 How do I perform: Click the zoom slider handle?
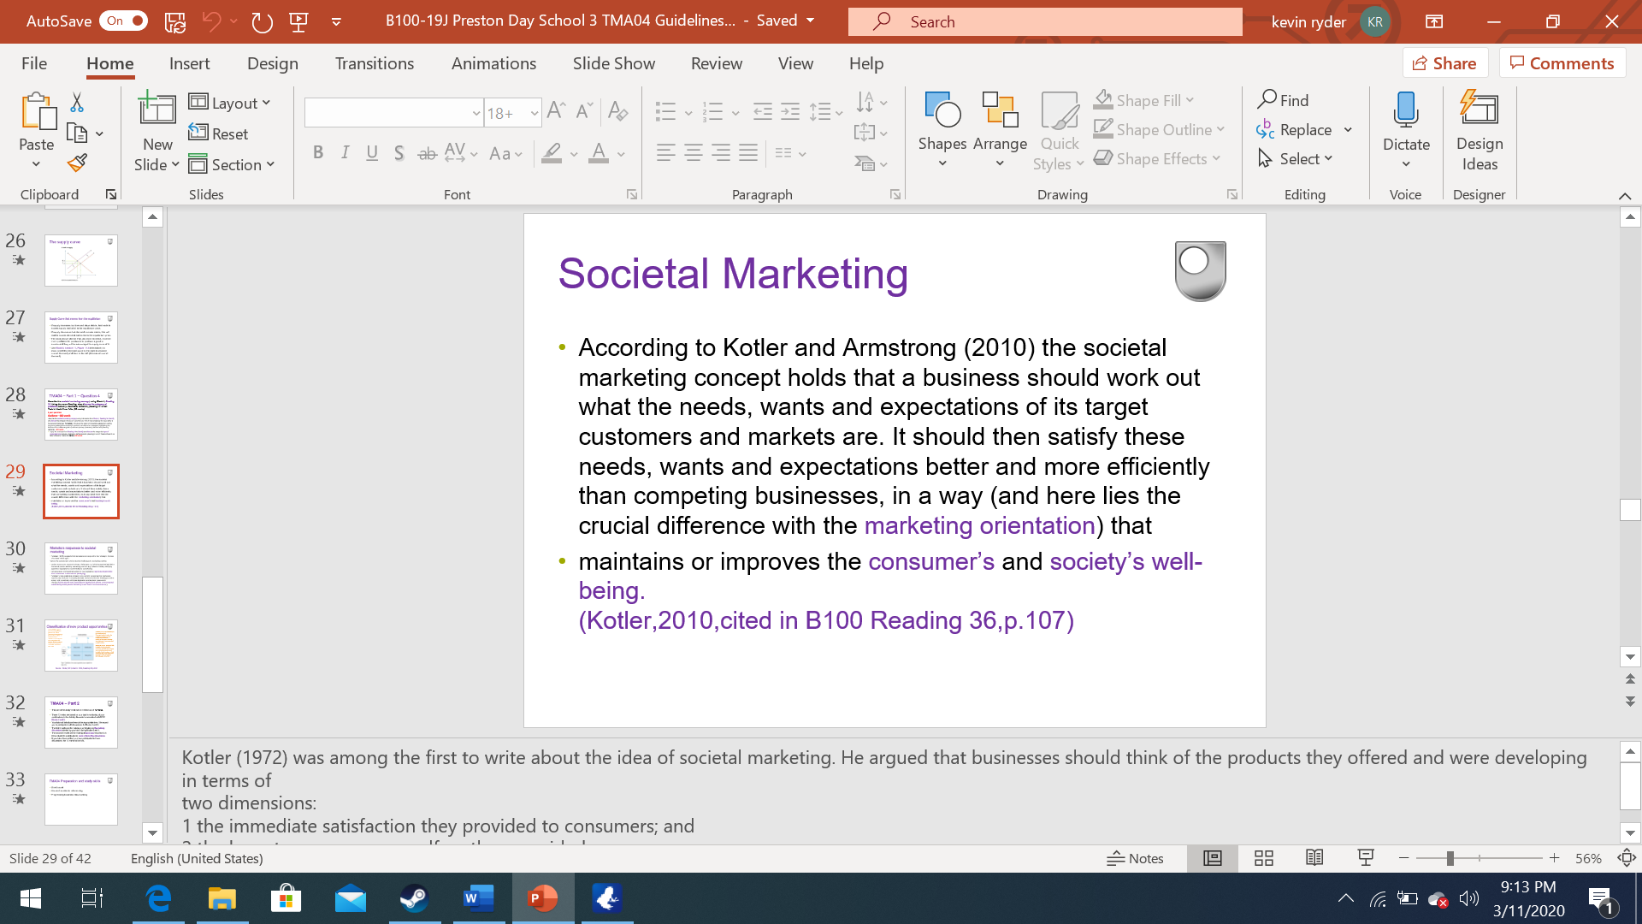1450,858
